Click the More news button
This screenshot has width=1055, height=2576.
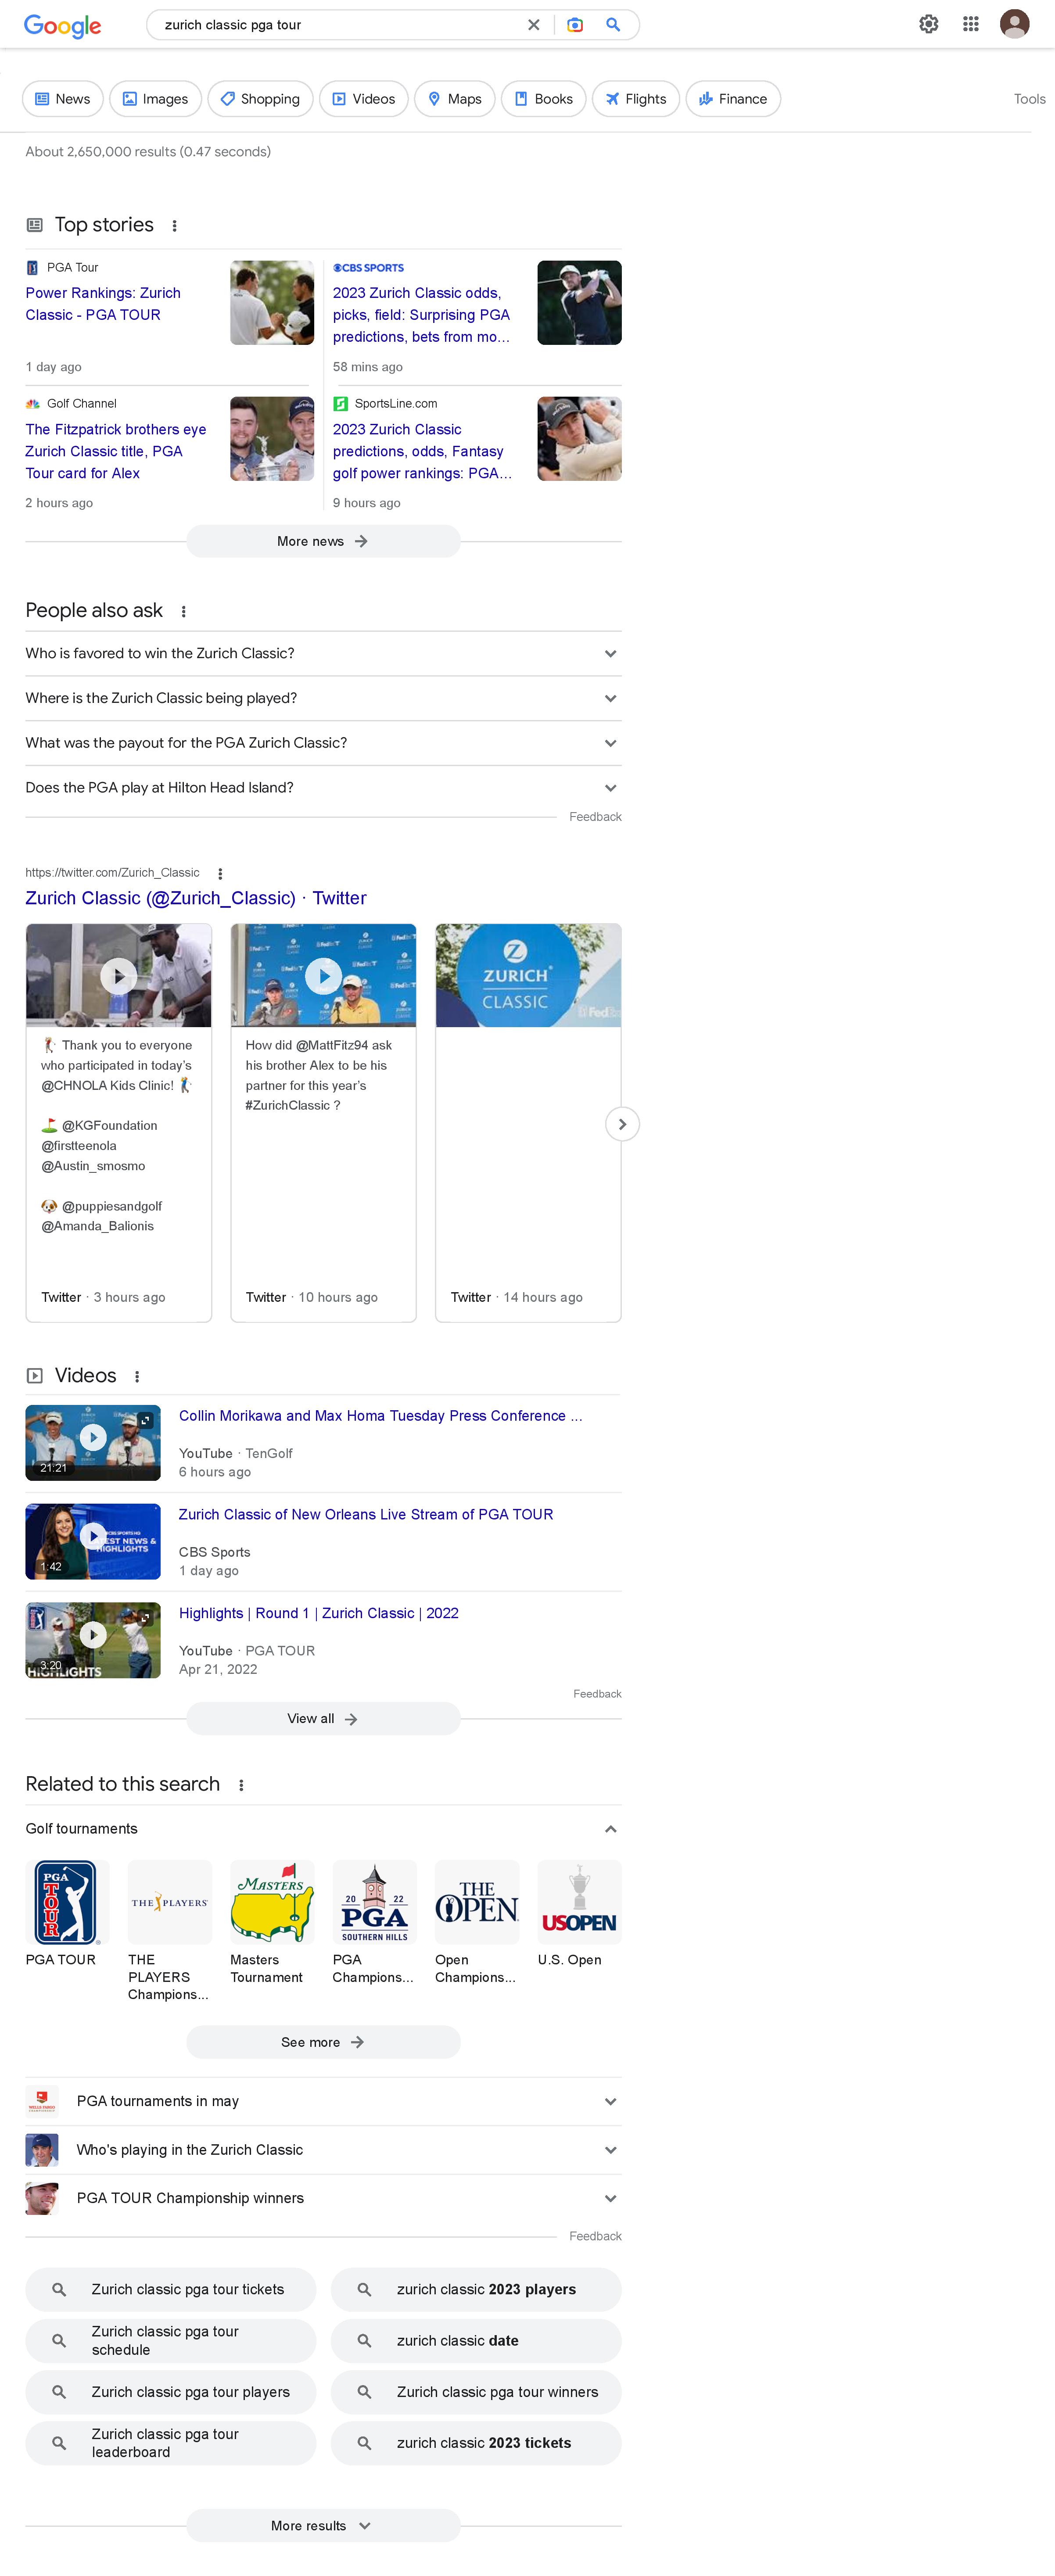pos(323,541)
